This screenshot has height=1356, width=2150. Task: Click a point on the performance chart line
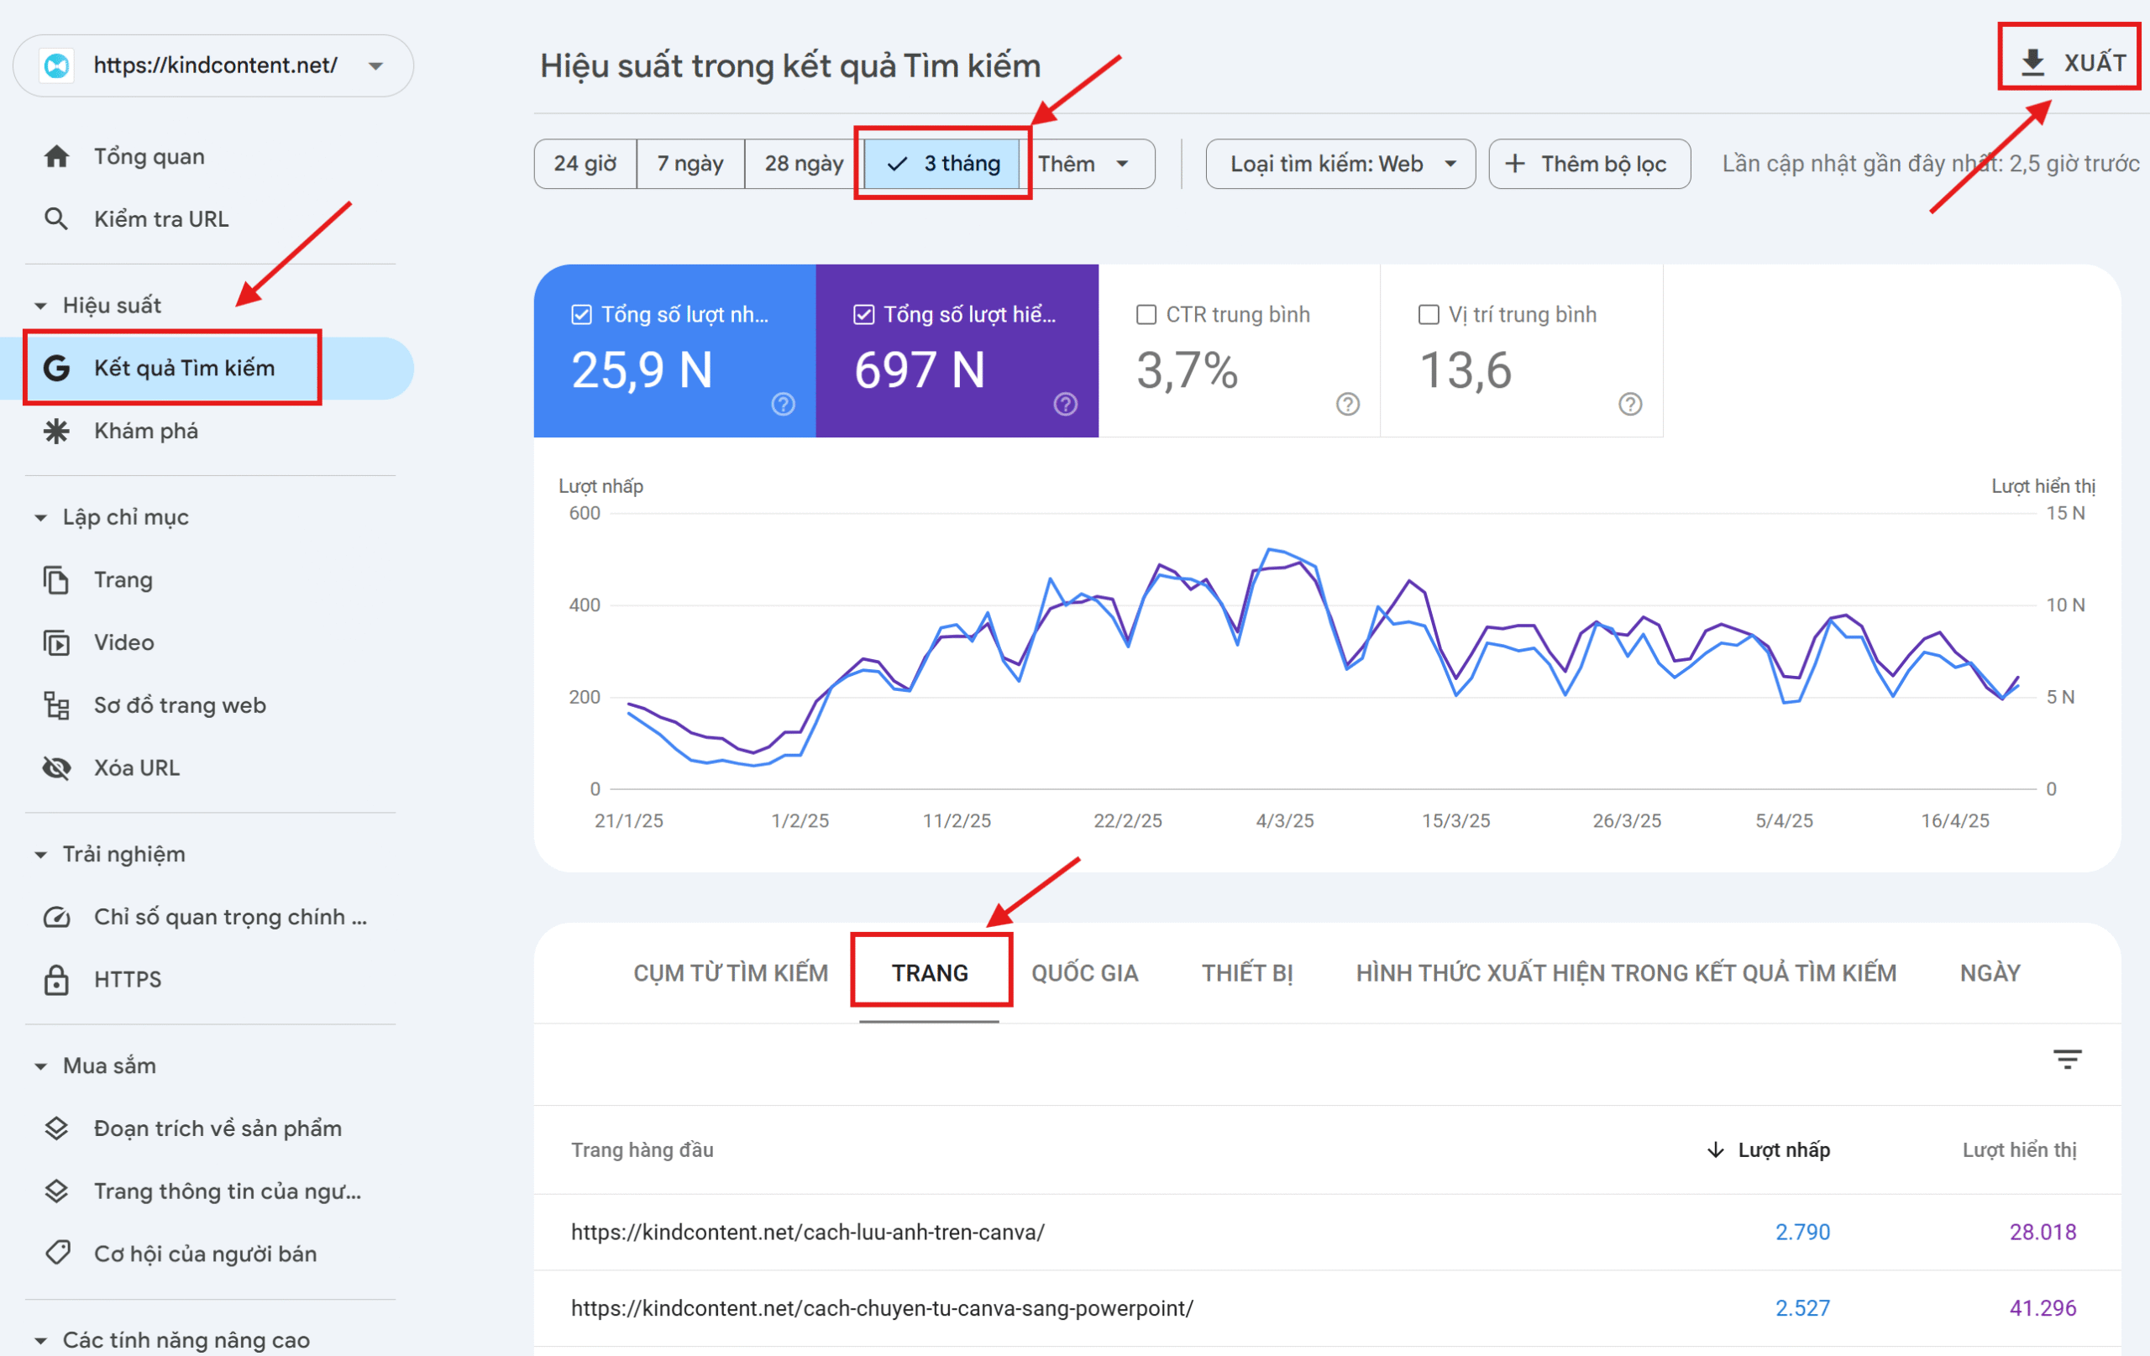click(1269, 550)
